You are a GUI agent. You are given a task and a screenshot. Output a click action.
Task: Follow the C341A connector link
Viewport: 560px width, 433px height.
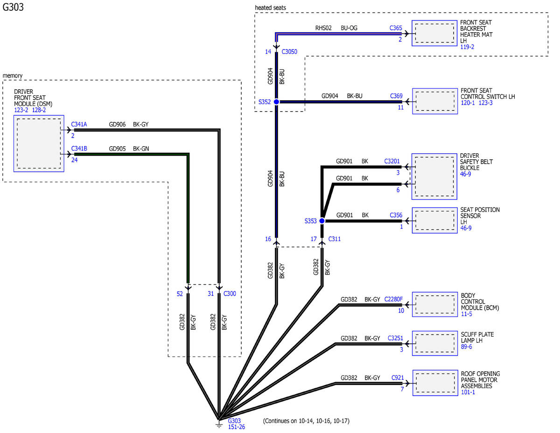click(79, 125)
